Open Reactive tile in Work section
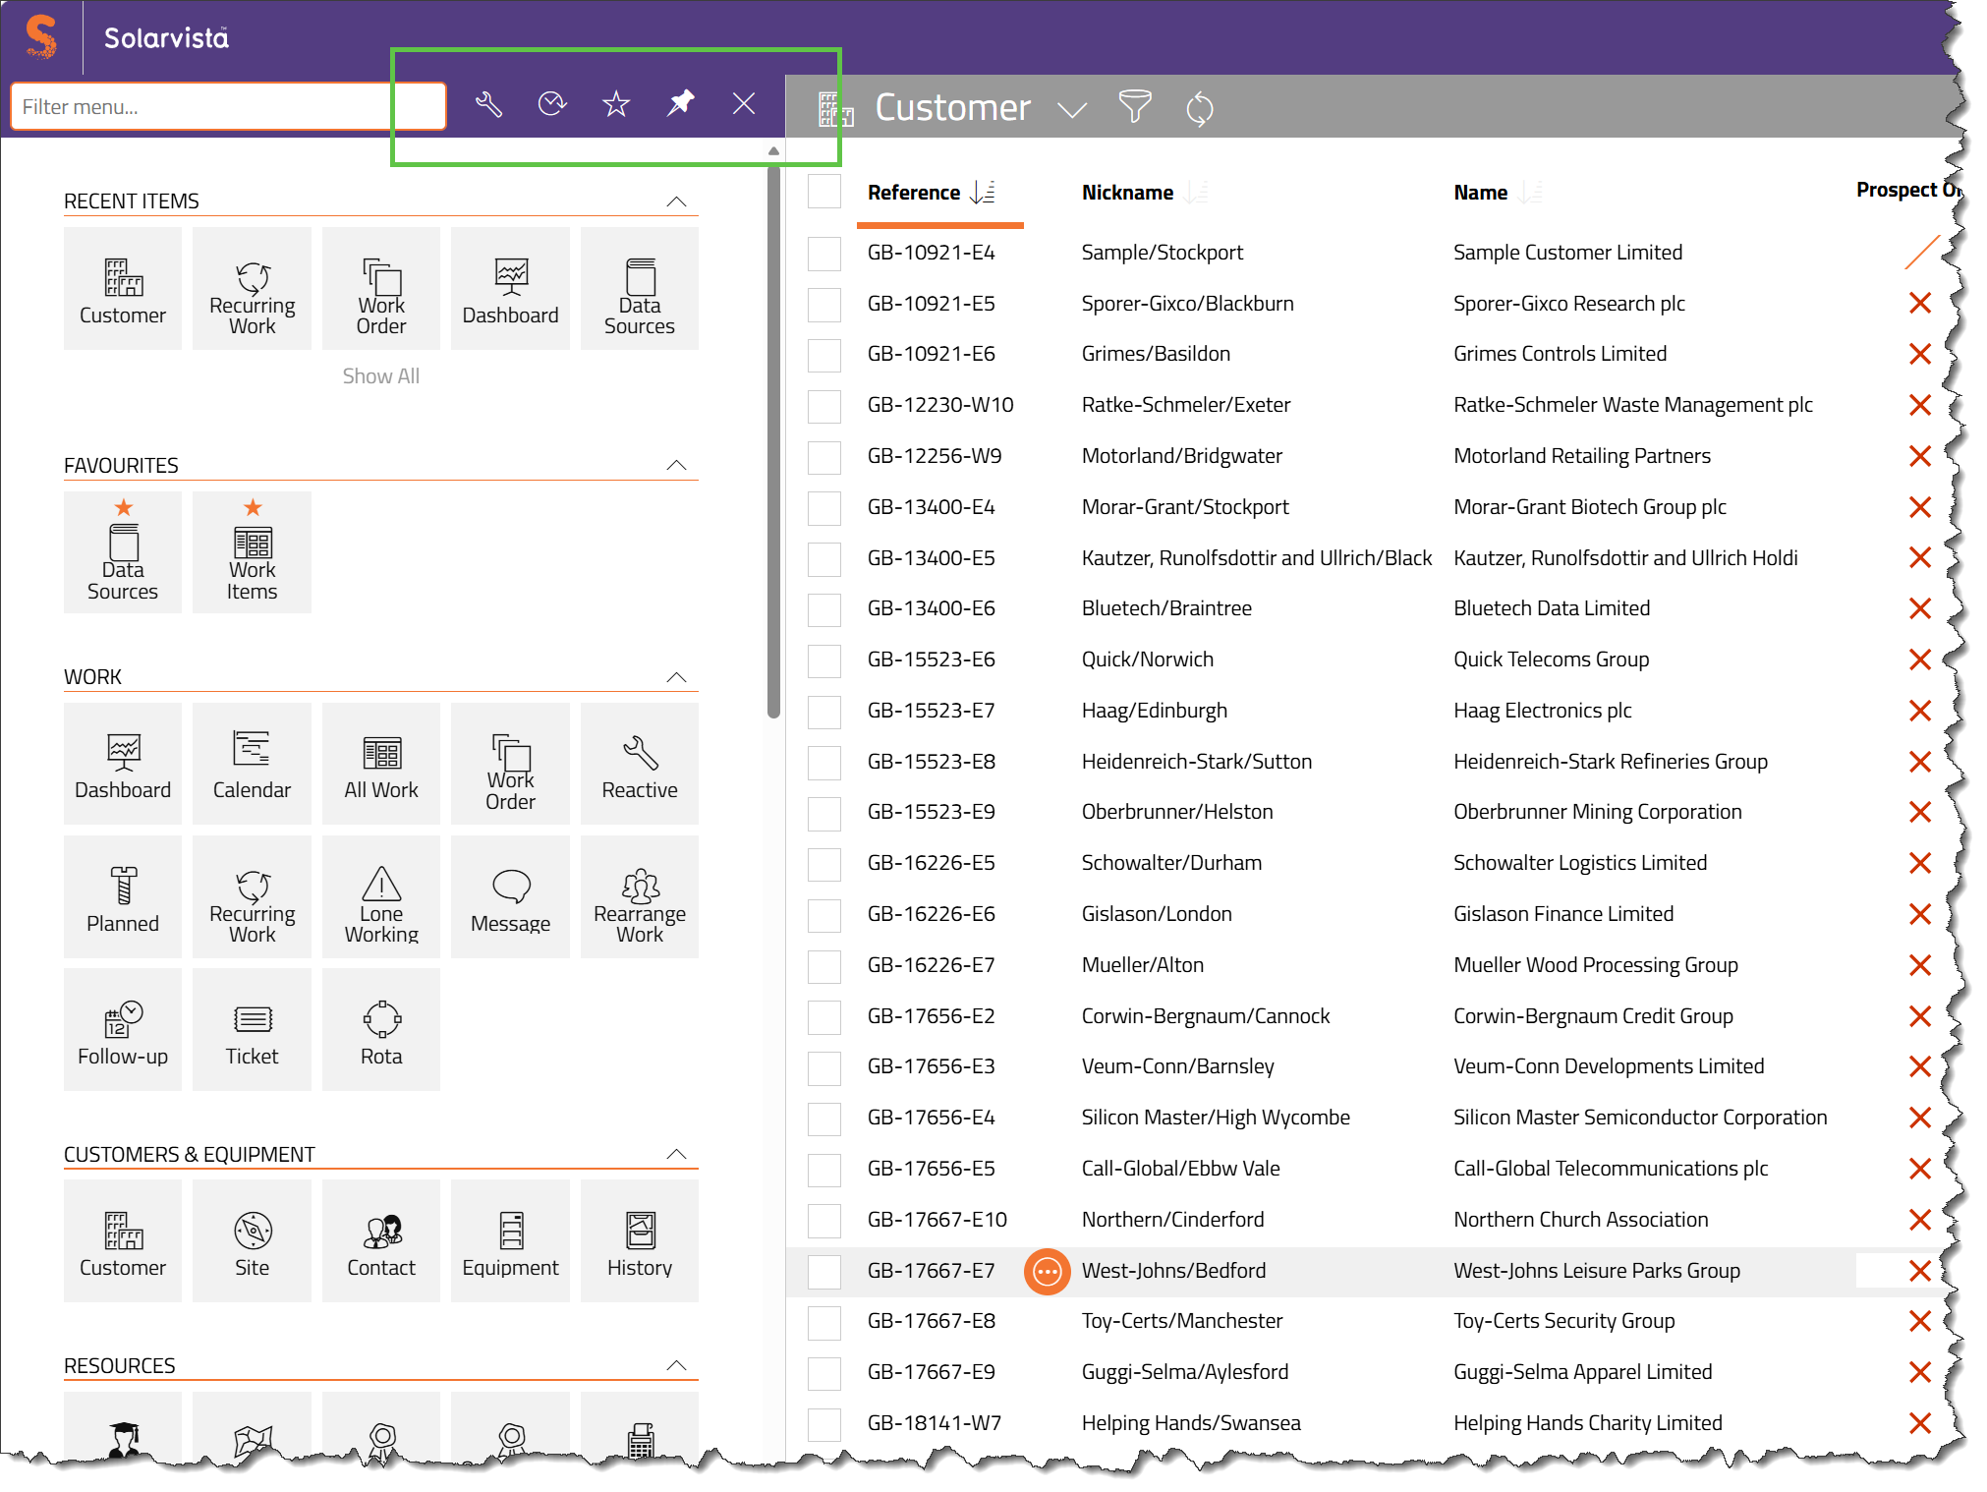Image resolution: width=1987 pixels, height=1492 pixels. 640,764
